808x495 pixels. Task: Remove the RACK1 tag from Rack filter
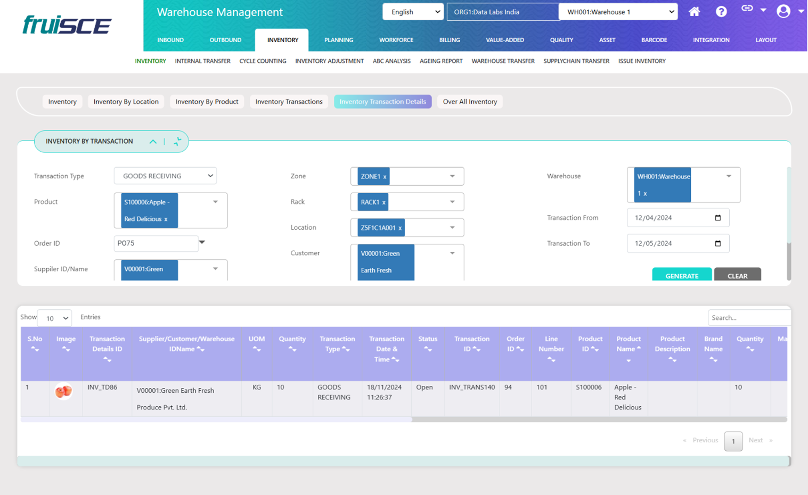[383, 202]
